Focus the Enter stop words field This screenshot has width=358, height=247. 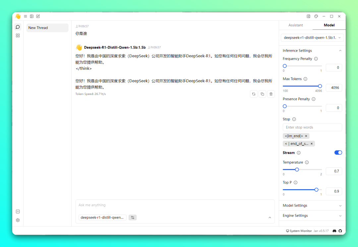[x=312, y=127]
